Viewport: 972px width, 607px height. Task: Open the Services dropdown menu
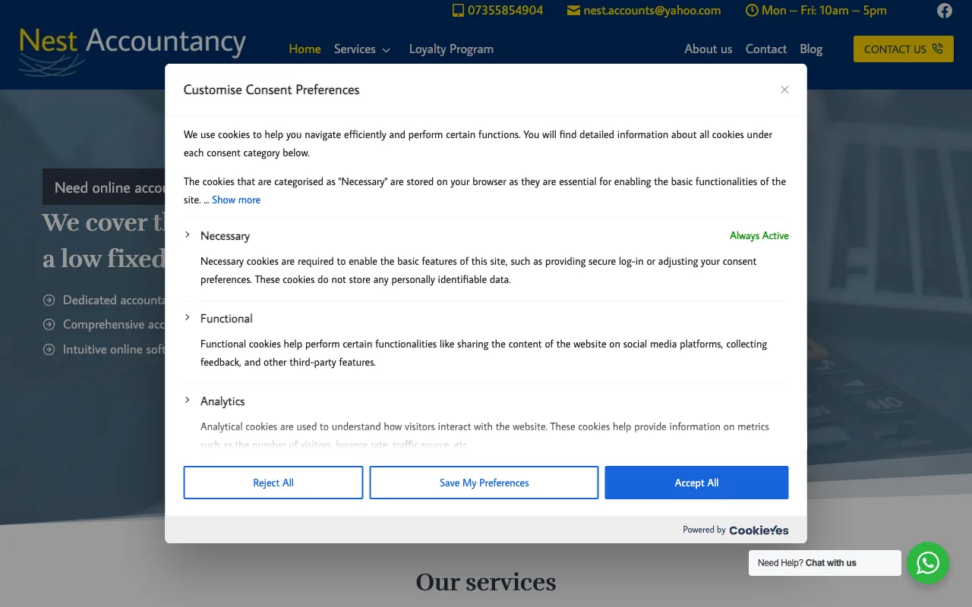click(362, 49)
